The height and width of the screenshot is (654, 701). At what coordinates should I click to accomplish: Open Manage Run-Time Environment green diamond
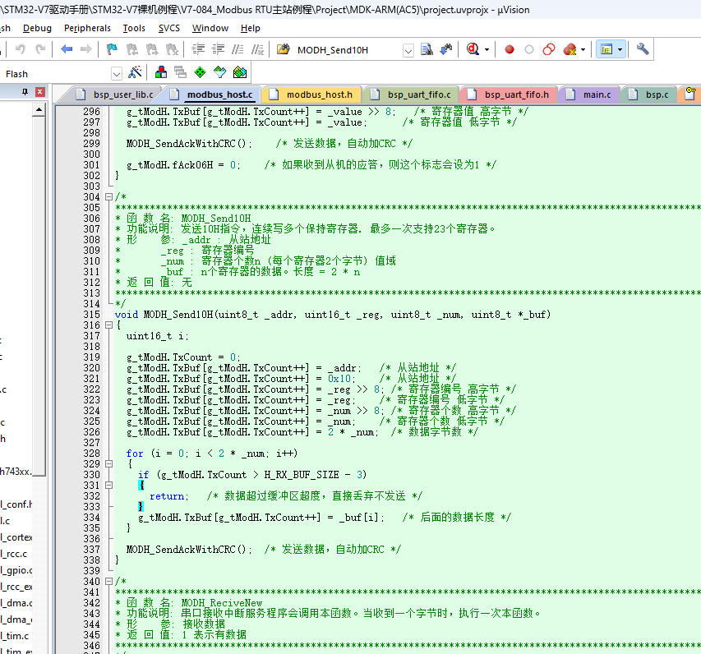click(x=201, y=72)
